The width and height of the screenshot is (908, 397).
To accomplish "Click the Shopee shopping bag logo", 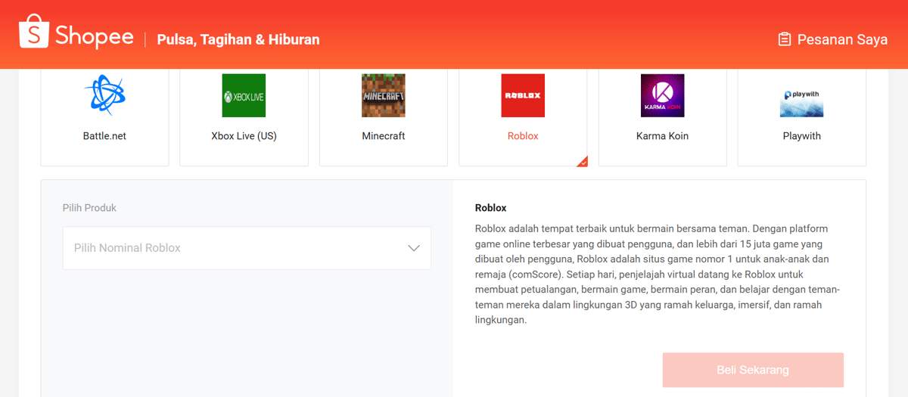I will click(x=34, y=32).
